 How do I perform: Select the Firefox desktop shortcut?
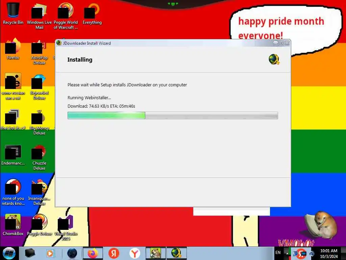click(x=13, y=49)
